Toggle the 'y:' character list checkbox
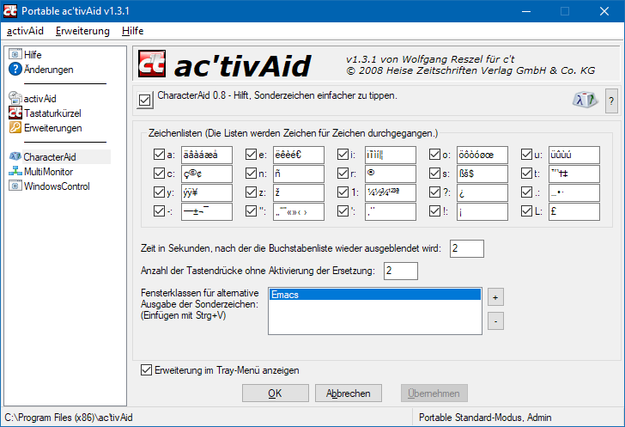 pyautogui.click(x=159, y=192)
